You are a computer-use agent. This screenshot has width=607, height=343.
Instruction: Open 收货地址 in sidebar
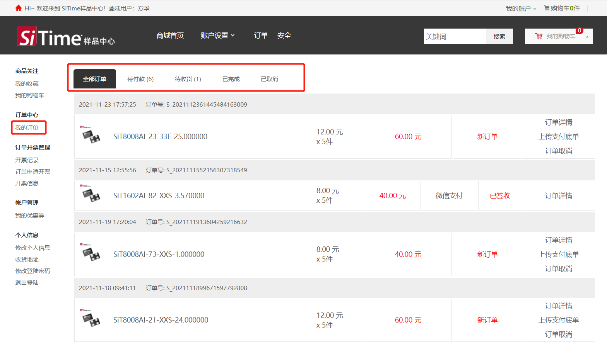(x=27, y=260)
